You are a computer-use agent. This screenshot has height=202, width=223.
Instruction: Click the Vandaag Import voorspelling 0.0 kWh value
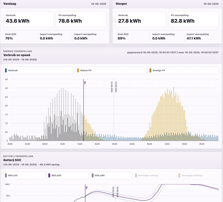pos(46,38)
